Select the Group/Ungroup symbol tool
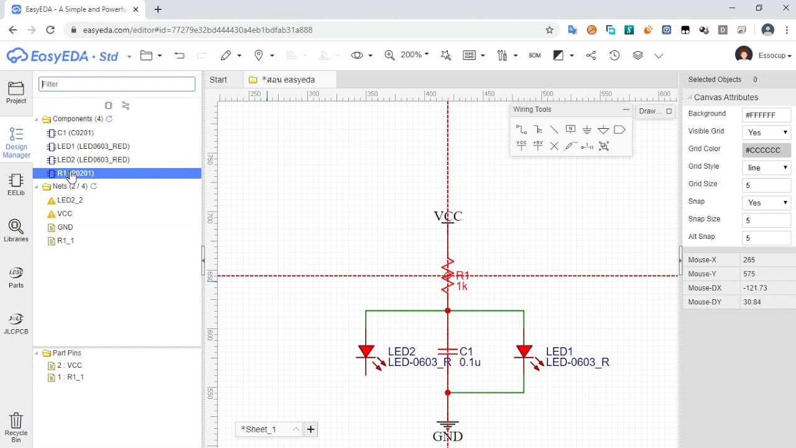796x448 pixels. click(603, 146)
